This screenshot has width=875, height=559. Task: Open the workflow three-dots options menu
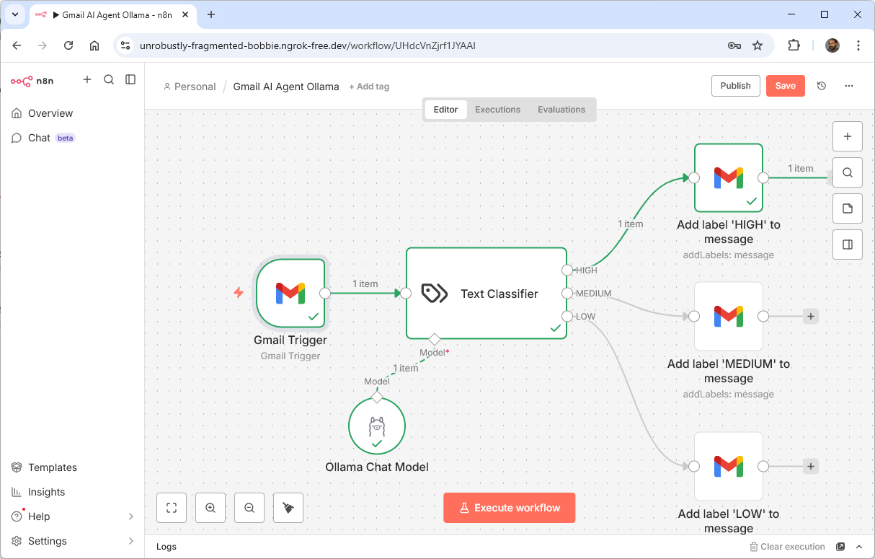[x=849, y=86]
